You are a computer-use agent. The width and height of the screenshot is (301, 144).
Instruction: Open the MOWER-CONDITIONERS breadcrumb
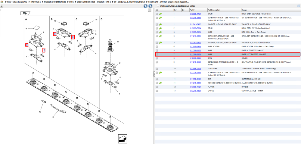pyautogui.click(x=55, y=2)
